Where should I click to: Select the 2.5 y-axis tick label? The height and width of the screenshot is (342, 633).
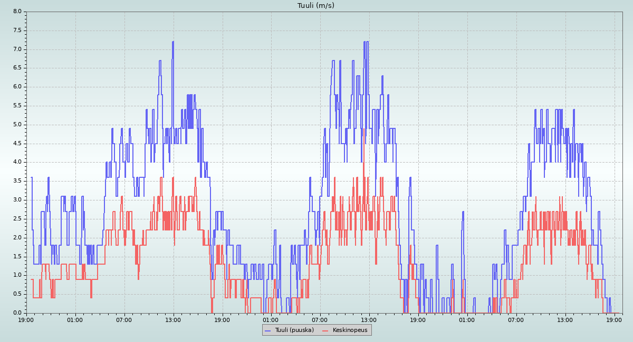[x=17, y=219]
